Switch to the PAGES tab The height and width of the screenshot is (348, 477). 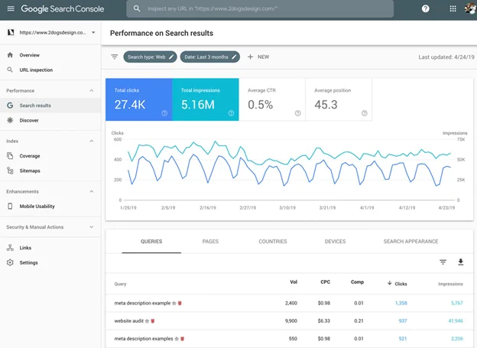210,242
